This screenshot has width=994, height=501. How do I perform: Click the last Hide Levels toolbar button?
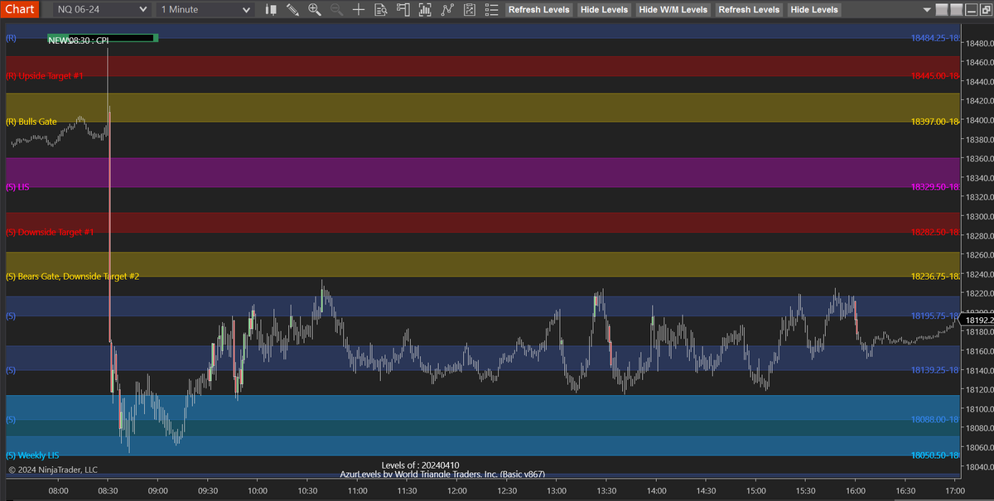coord(814,10)
